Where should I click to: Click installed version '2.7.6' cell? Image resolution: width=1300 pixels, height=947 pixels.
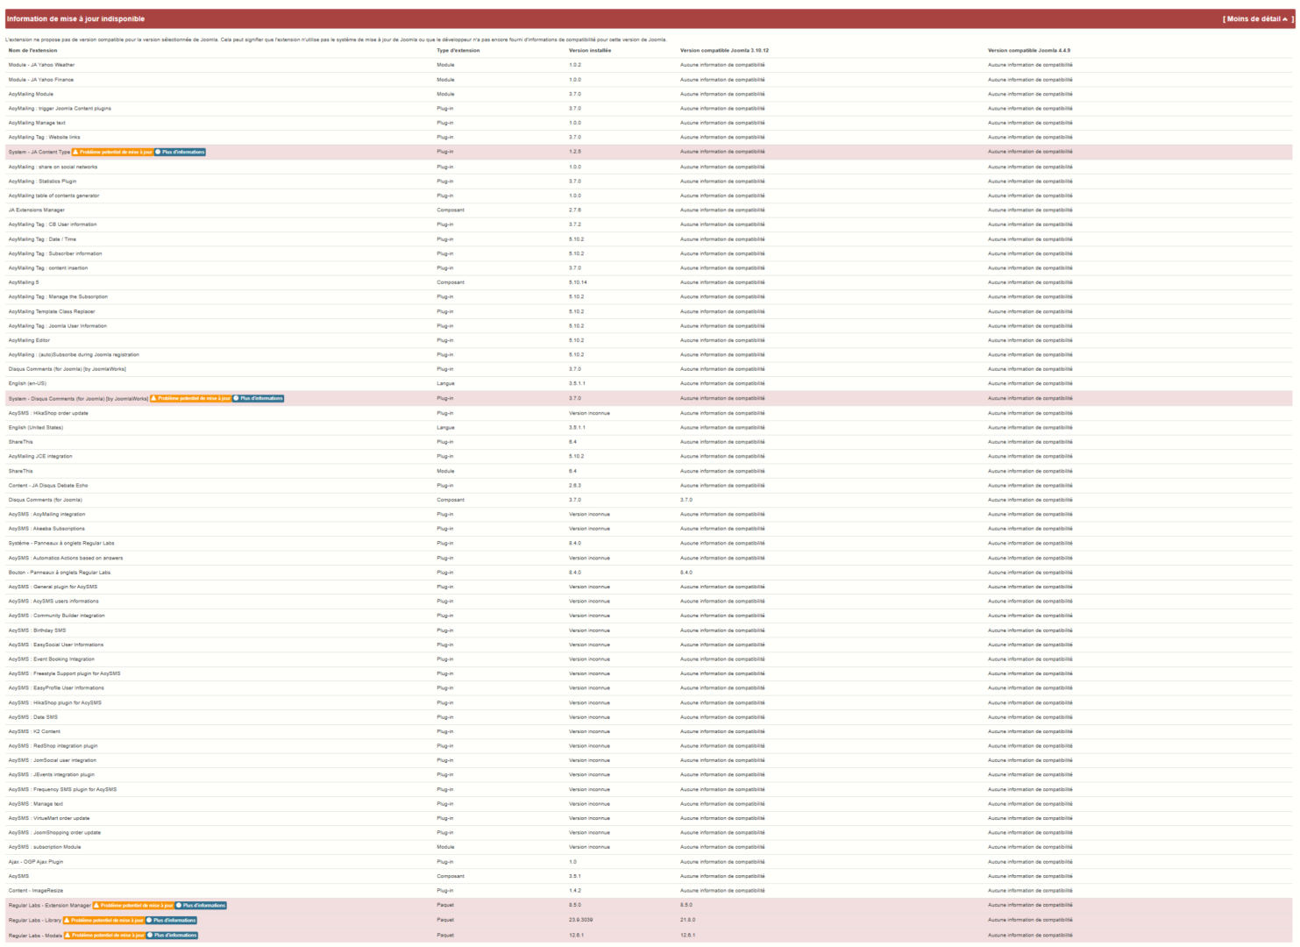575,210
